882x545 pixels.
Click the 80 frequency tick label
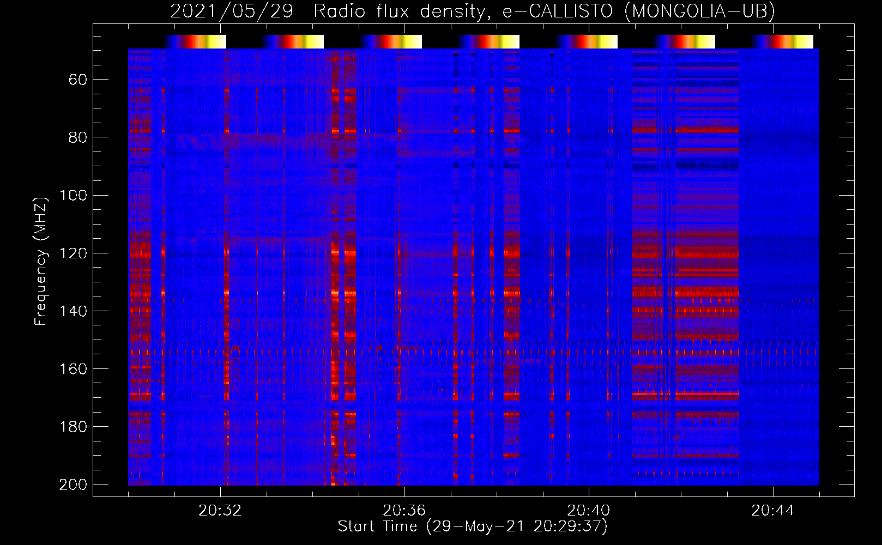tap(78, 137)
